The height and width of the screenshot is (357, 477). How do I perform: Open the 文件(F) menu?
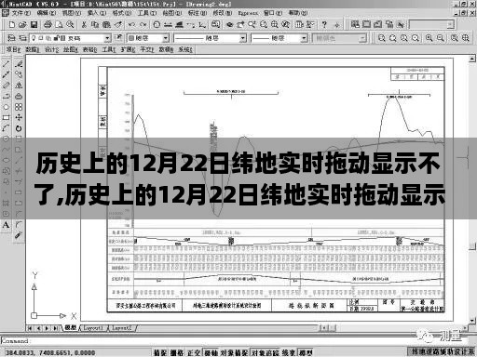pos(21,13)
